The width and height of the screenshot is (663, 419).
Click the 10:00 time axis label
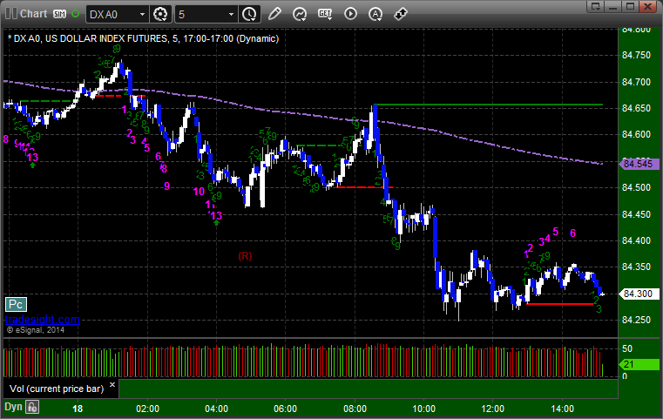423,409
